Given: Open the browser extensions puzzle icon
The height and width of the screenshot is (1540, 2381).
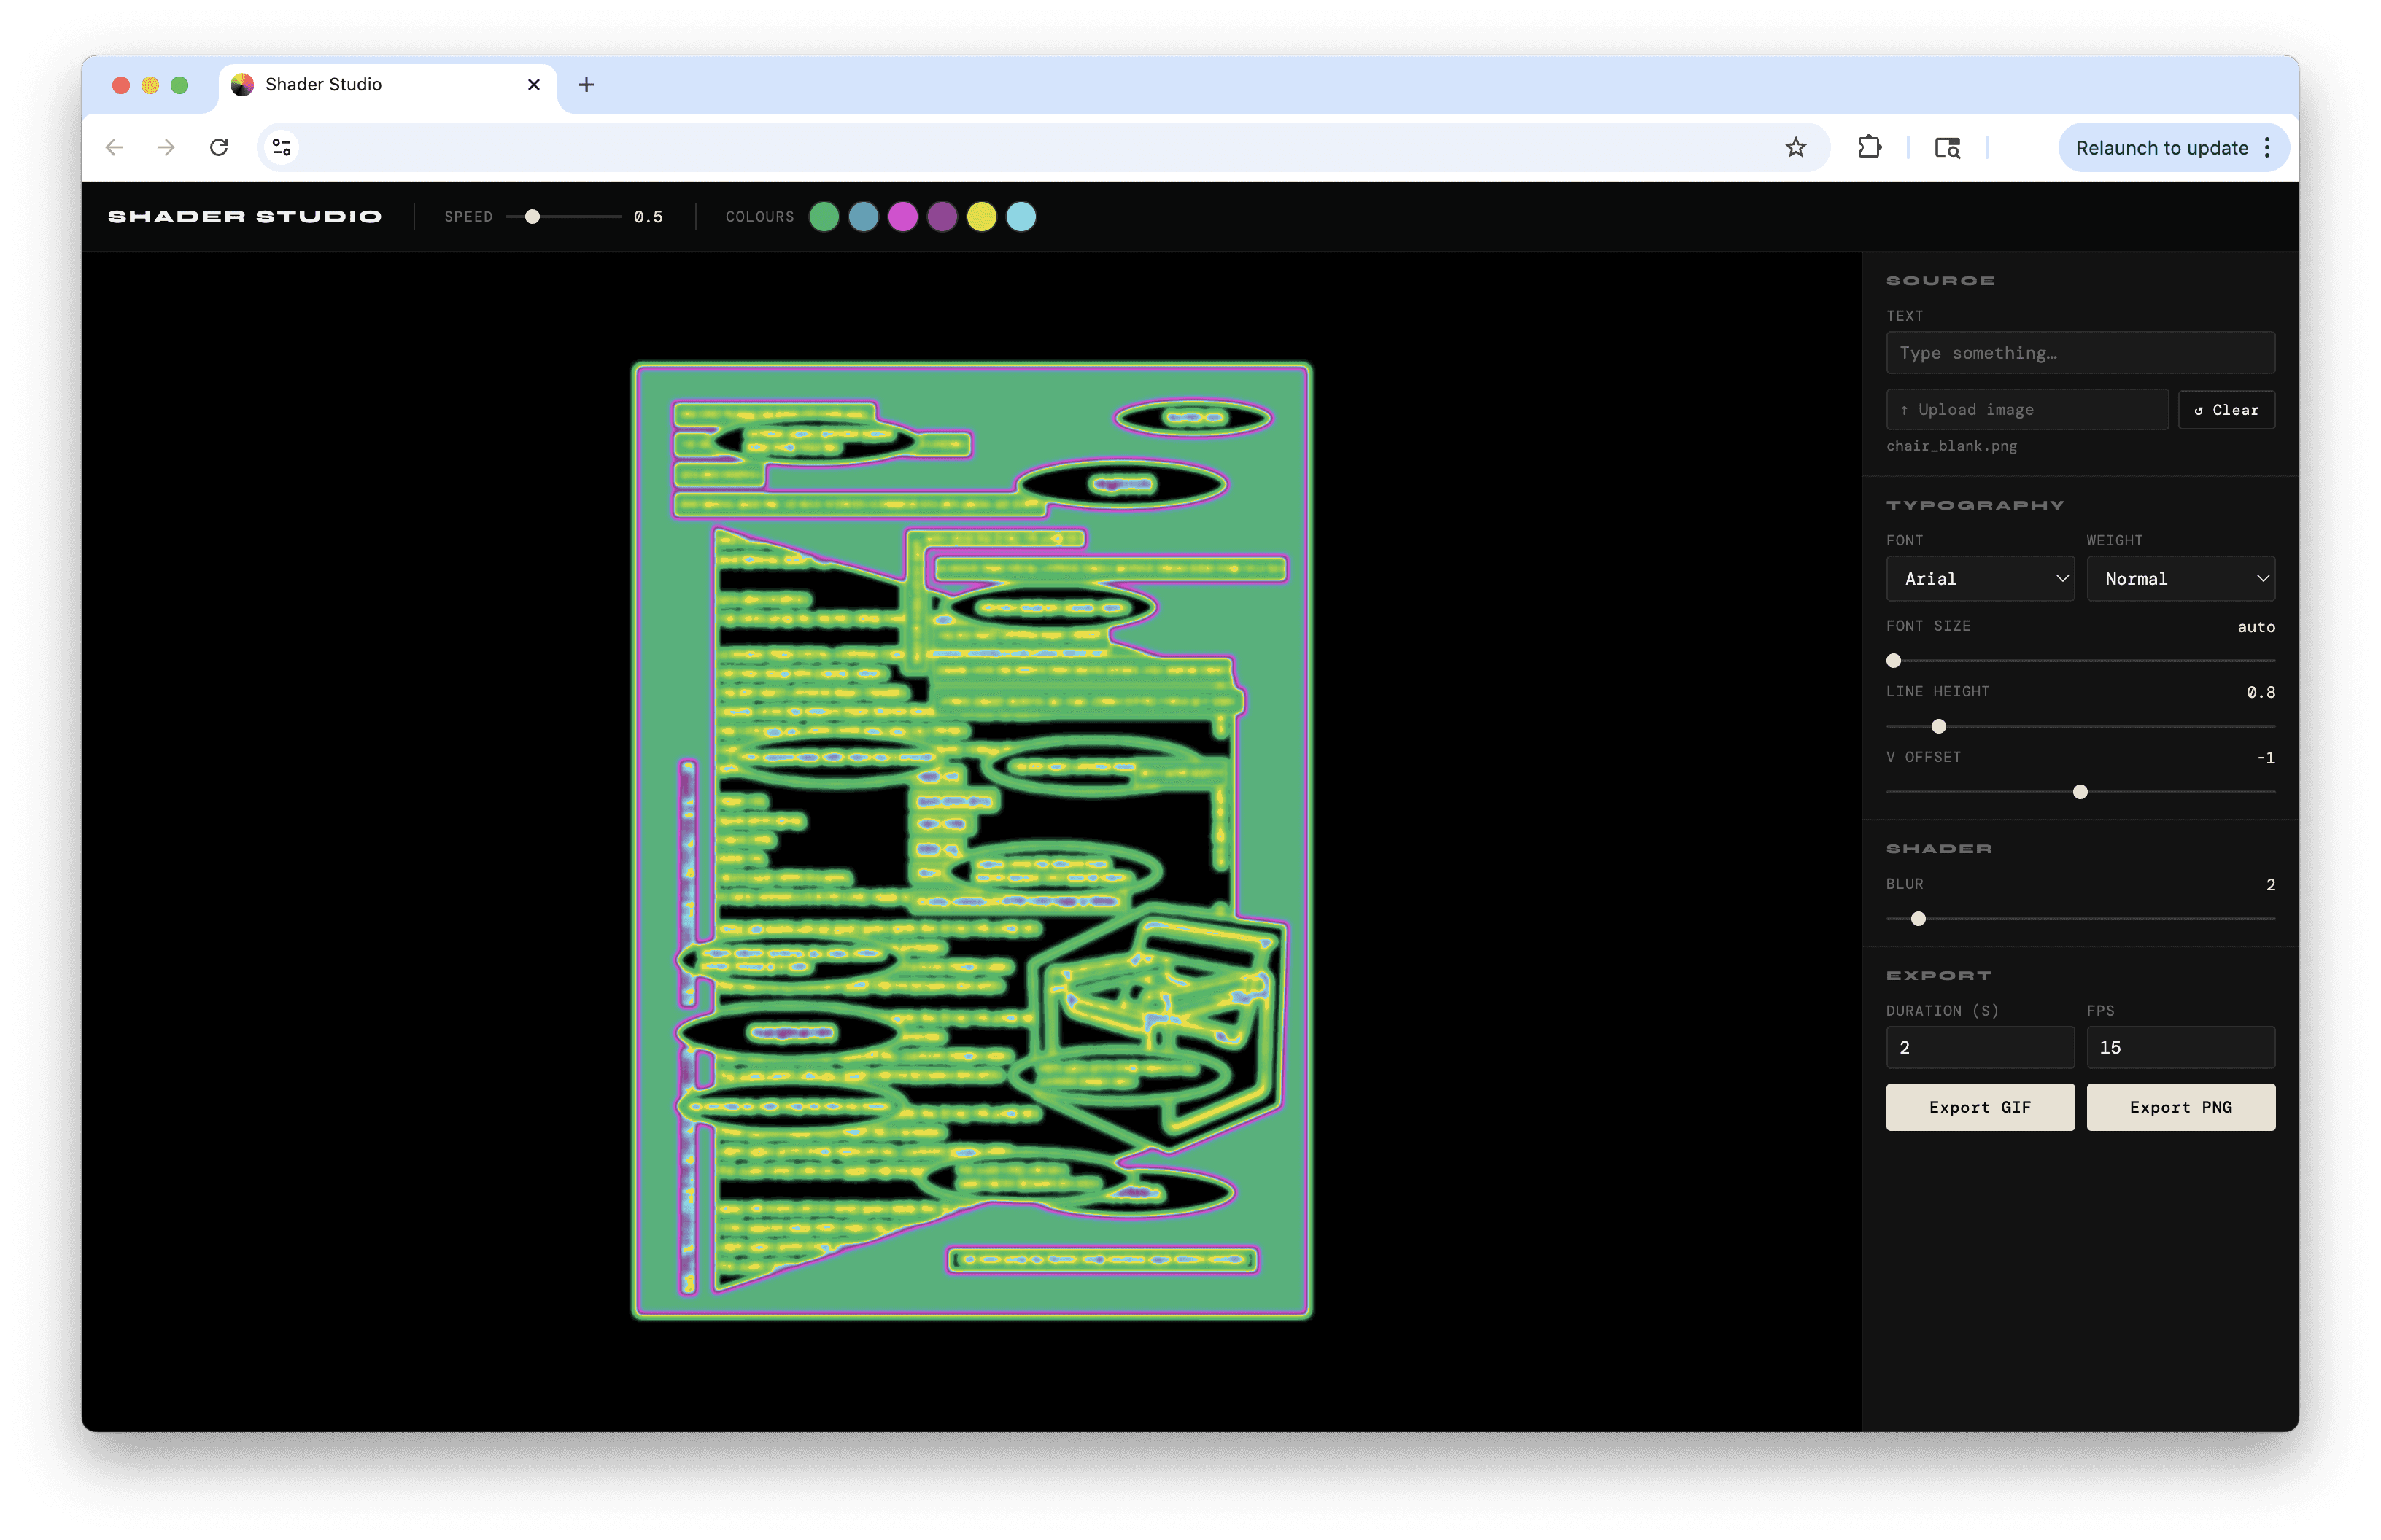Looking at the screenshot, I should coord(1869,148).
